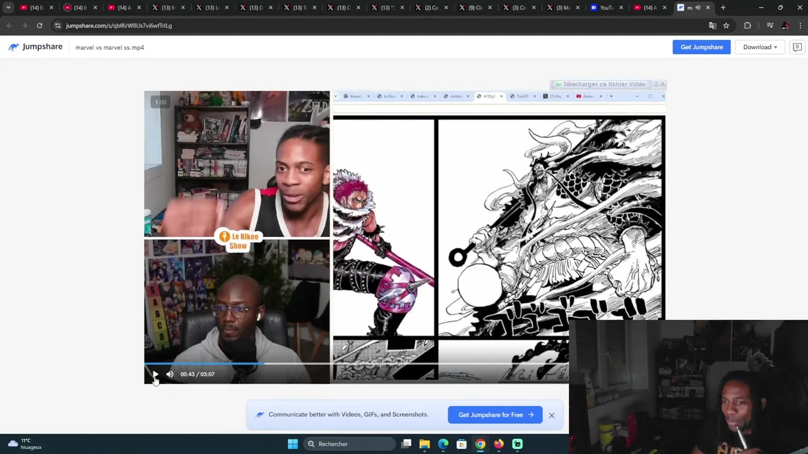Click the Get Jumpshare button
Viewport: 808px width, 454px height.
701,47
